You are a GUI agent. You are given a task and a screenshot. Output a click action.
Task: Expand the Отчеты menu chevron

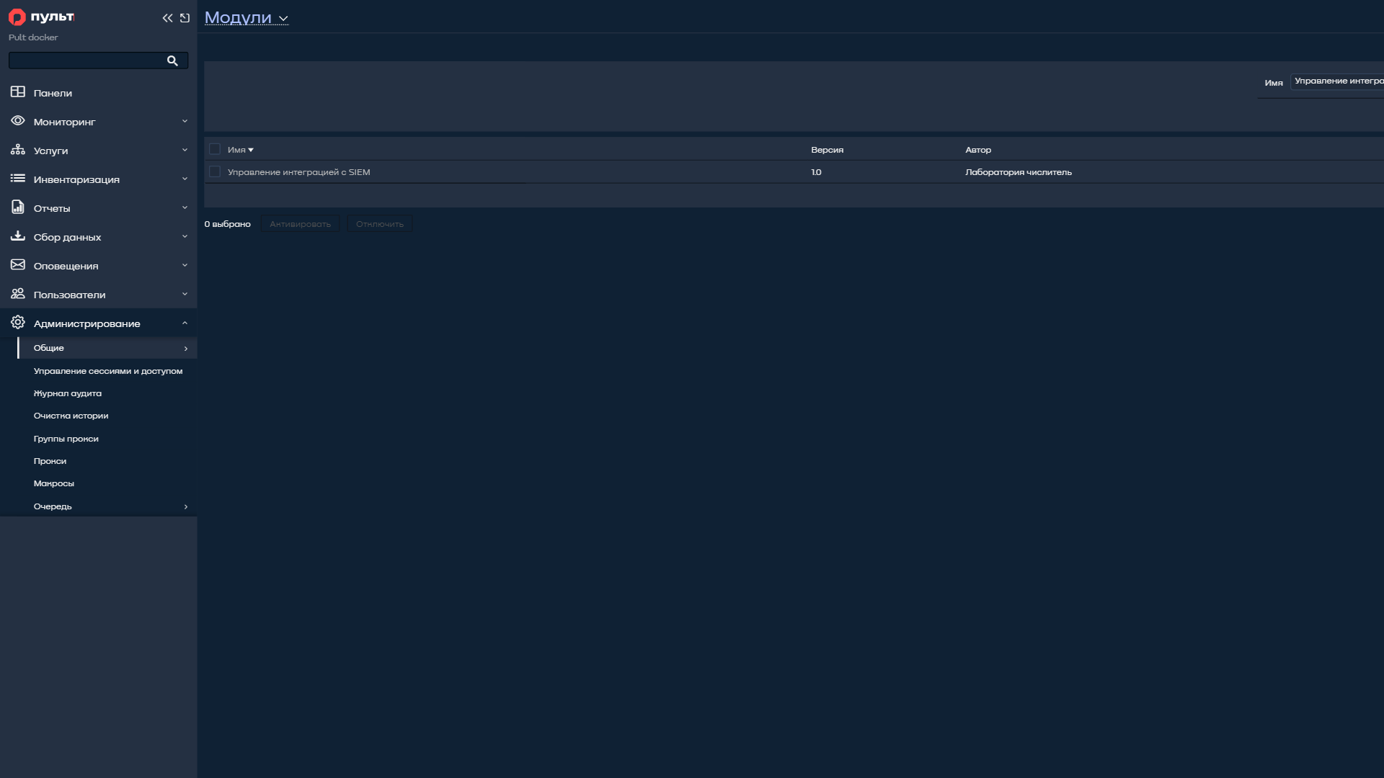[x=185, y=207]
